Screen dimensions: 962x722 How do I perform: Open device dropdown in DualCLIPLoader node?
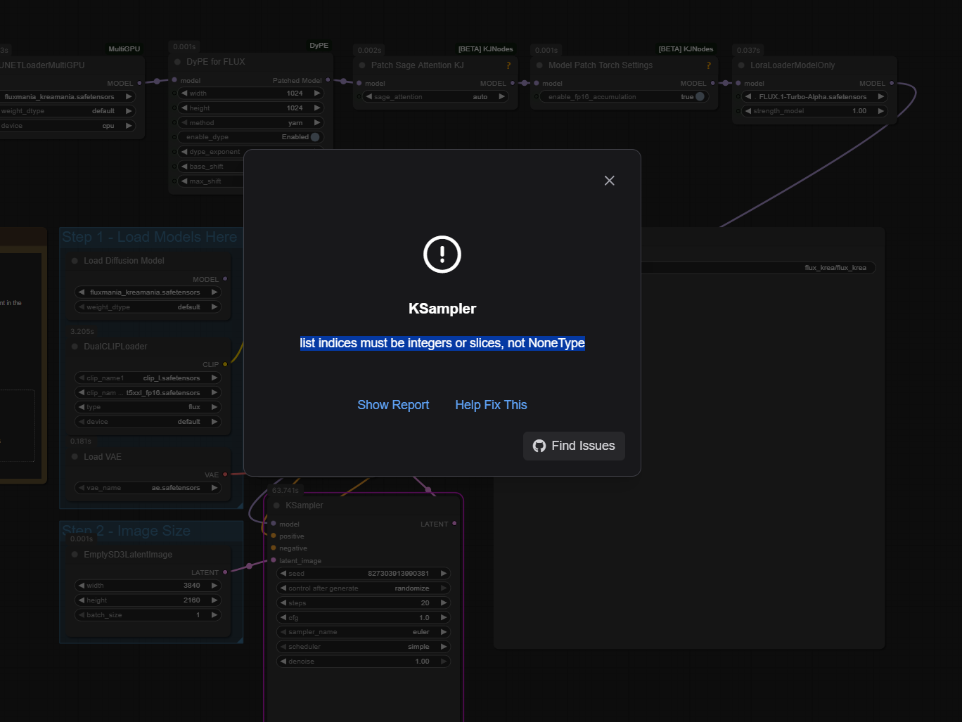tap(148, 422)
